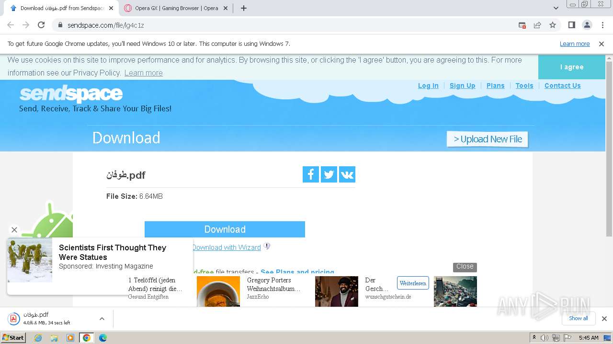Open the garbage dump ad thumbnail
The image size is (613, 344).
455,291
